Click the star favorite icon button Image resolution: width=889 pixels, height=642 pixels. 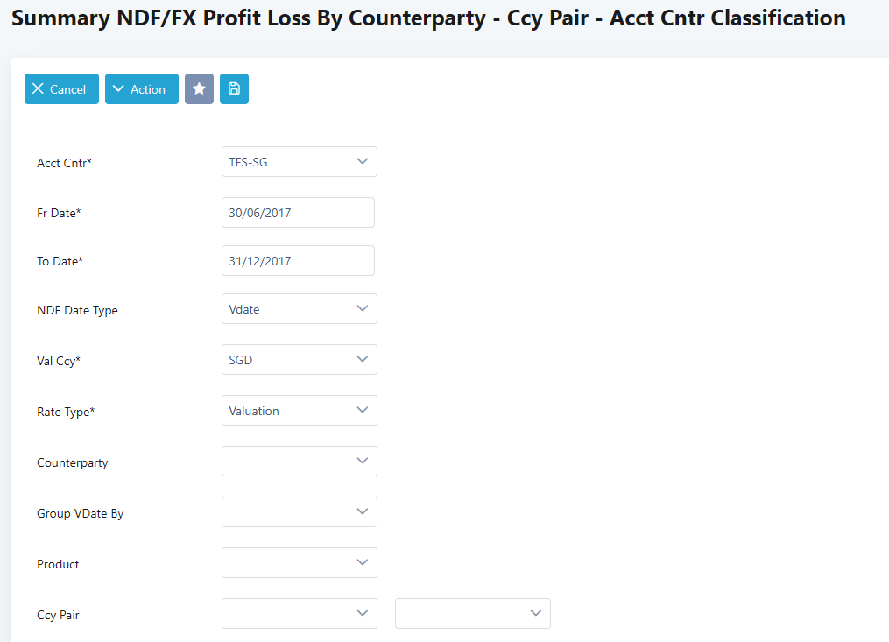coord(199,89)
